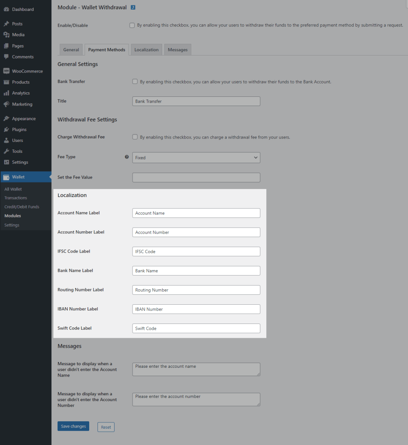Switch to the General tab
The height and width of the screenshot is (445, 408).
tap(71, 50)
